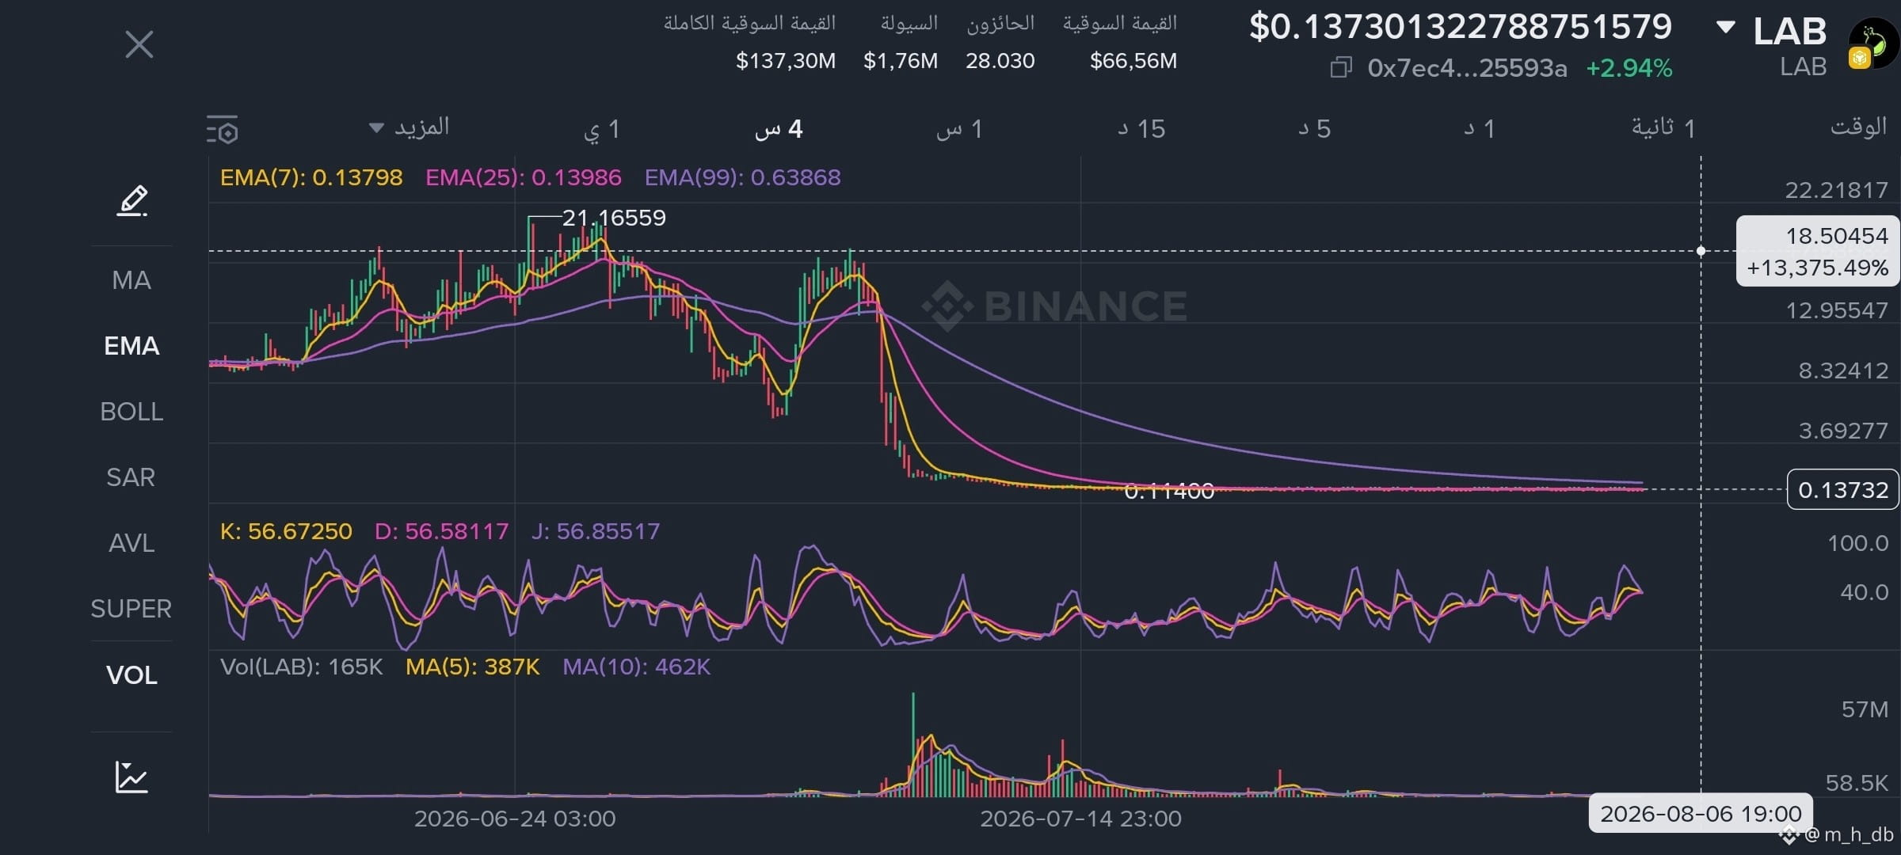Click the crosshair price label 18.50454

[1837, 236]
